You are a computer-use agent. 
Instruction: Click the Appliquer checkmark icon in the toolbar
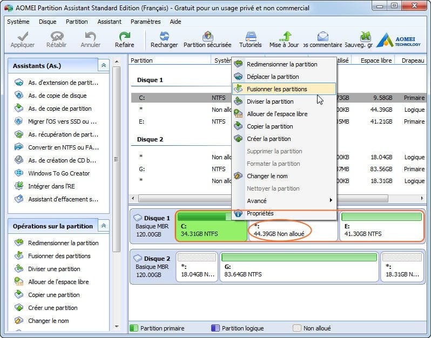23,36
